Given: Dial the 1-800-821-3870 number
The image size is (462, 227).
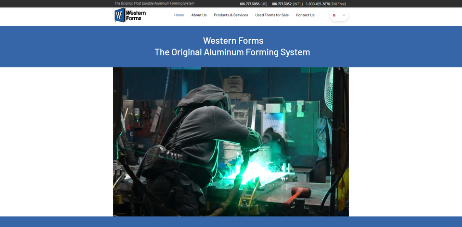Looking at the screenshot, I should tap(318, 4).
